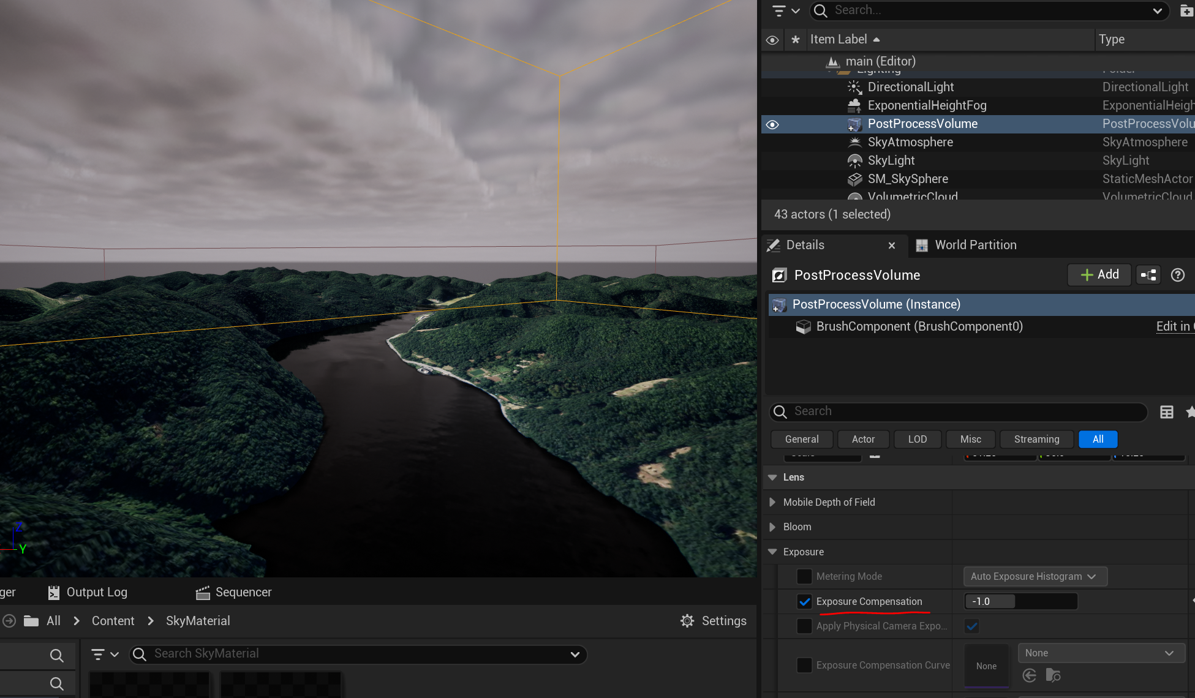Collapse the Exposure section

point(772,552)
